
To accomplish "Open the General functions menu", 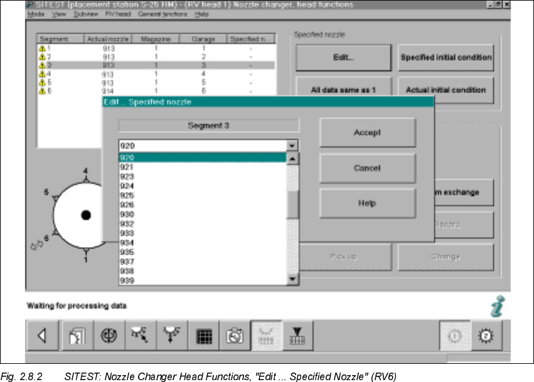I will point(163,14).
